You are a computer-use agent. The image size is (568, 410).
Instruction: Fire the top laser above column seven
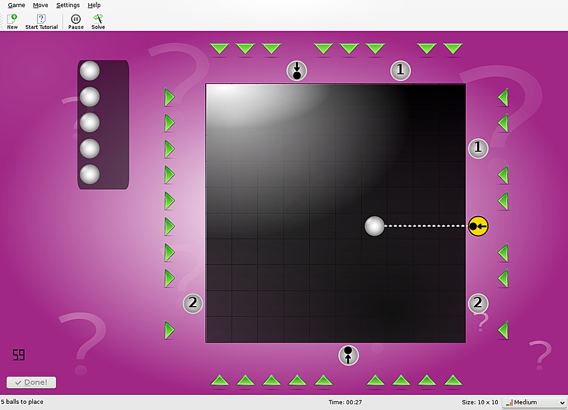click(375, 48)
